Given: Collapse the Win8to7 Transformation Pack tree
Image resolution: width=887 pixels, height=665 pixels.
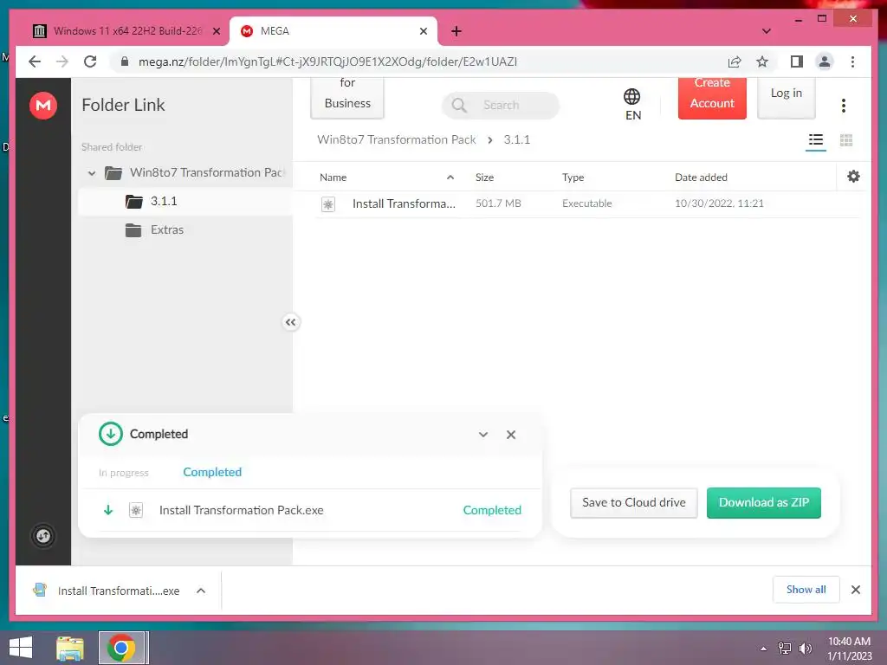Looking at the screenshot, I should (92, 173).
